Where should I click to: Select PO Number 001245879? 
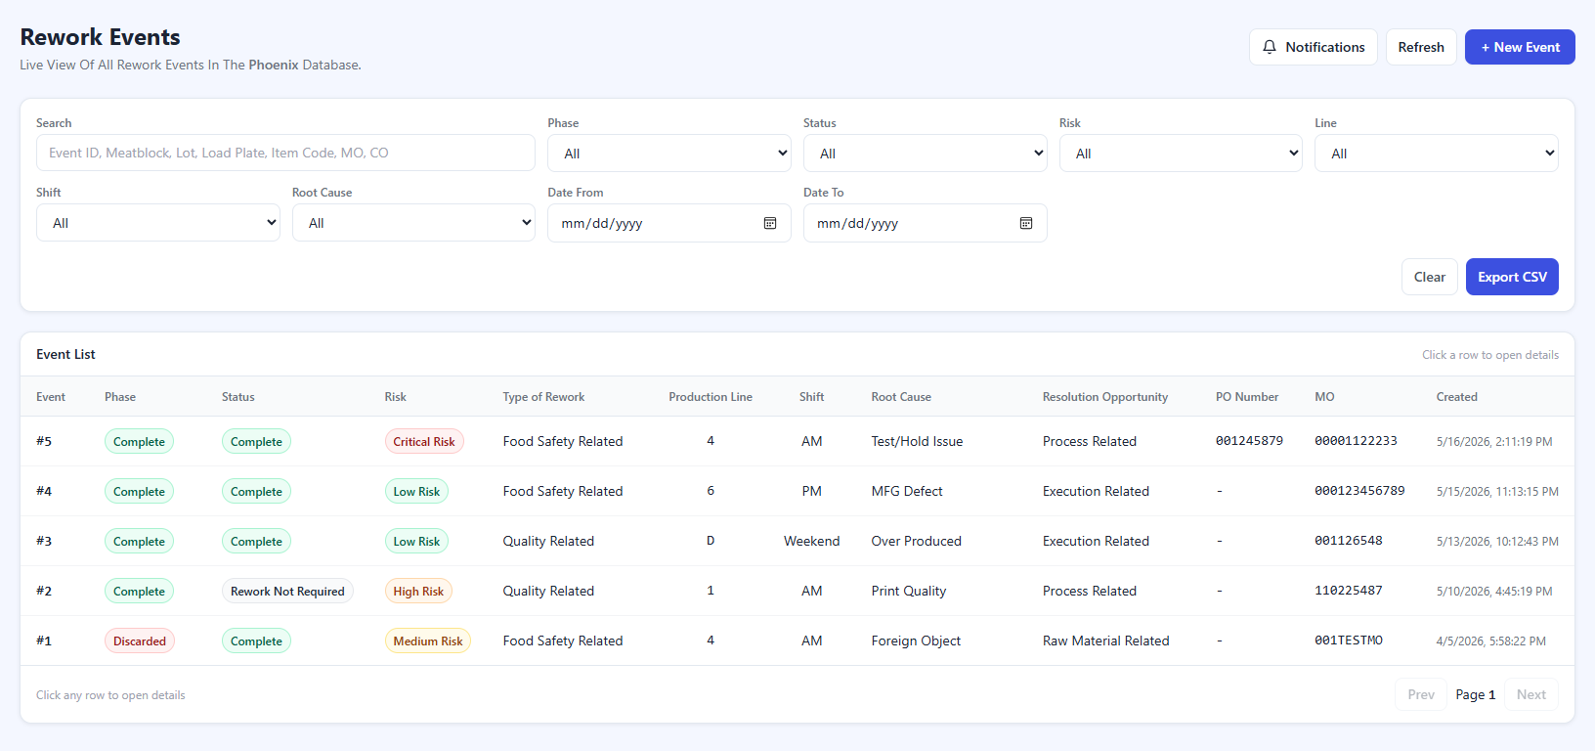coord(1249,441)
